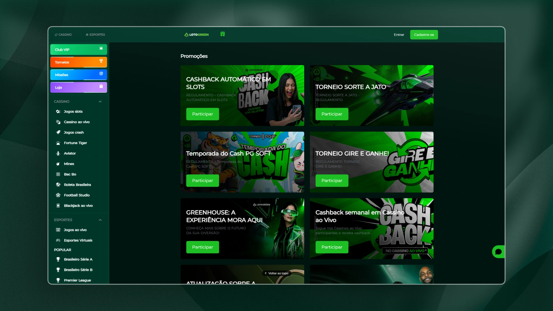Click the Bac Bo dice icon
553x311 pixels.
(x=58, y=174)
